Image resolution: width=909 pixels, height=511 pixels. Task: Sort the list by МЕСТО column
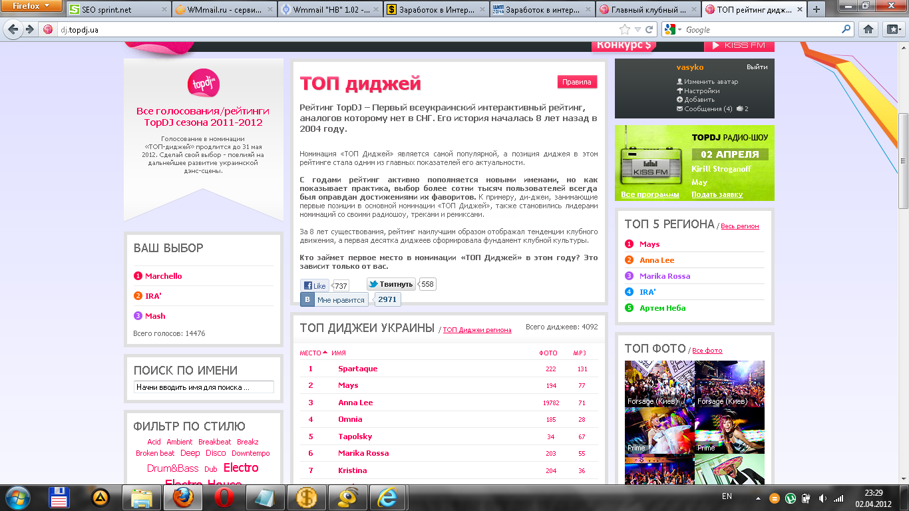pyautogui.click(x=313, y=353)
